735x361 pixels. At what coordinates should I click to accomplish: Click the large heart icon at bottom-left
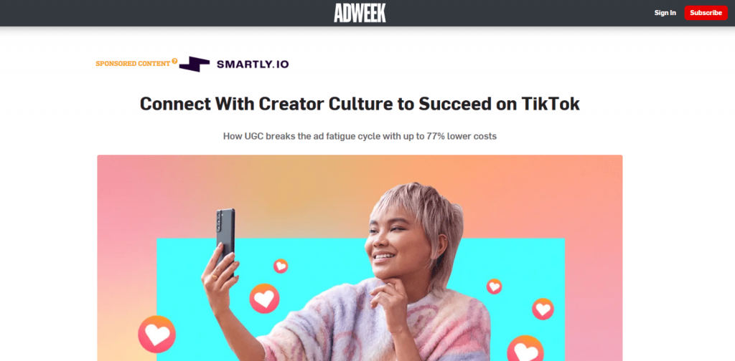(157, 334)
